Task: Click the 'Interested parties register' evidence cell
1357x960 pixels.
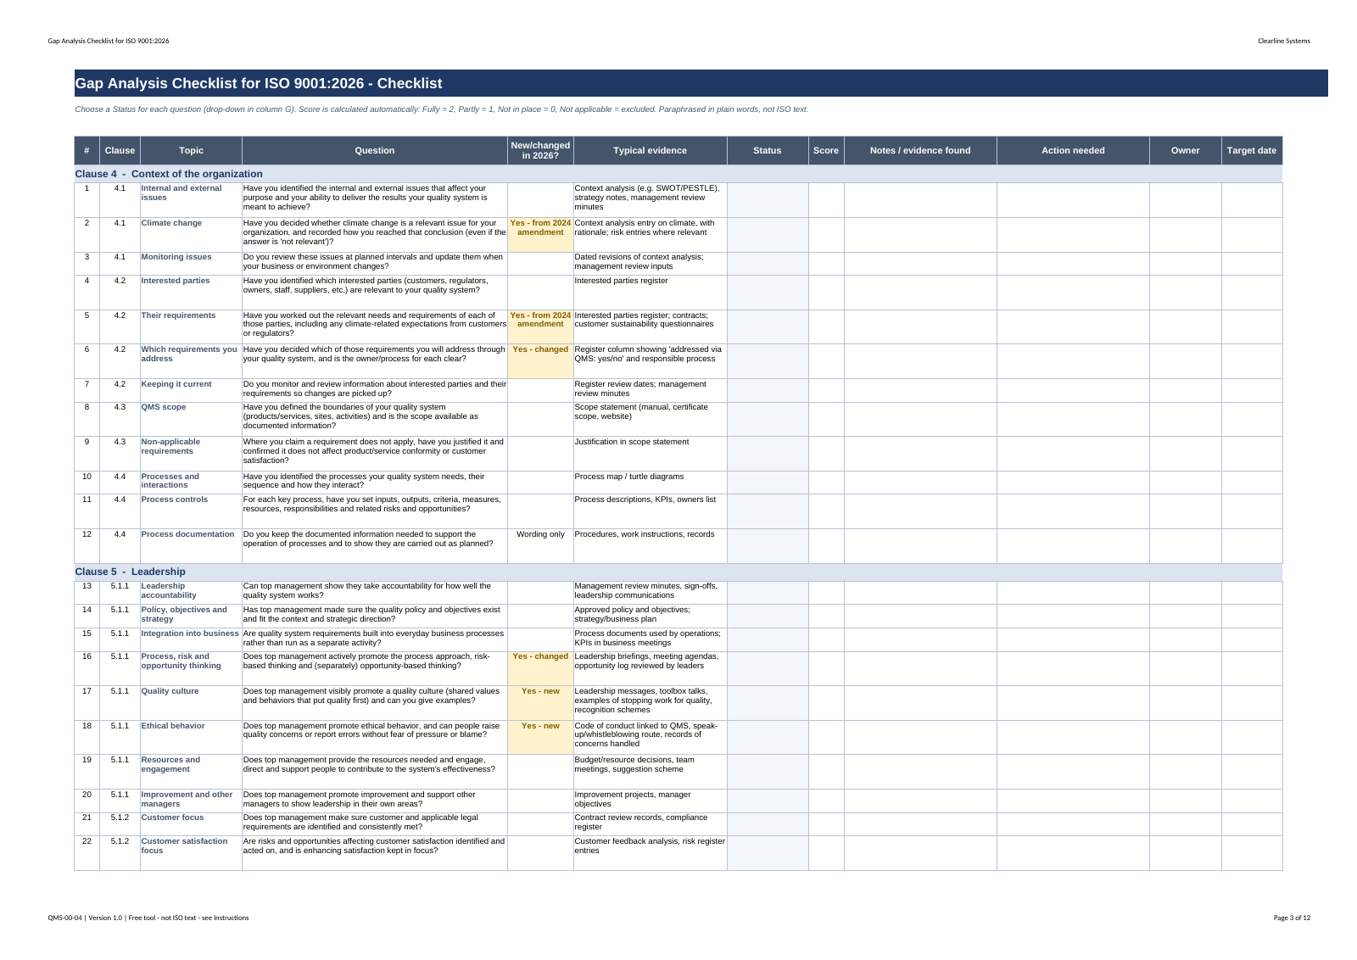Action: [x=650, y=292]
